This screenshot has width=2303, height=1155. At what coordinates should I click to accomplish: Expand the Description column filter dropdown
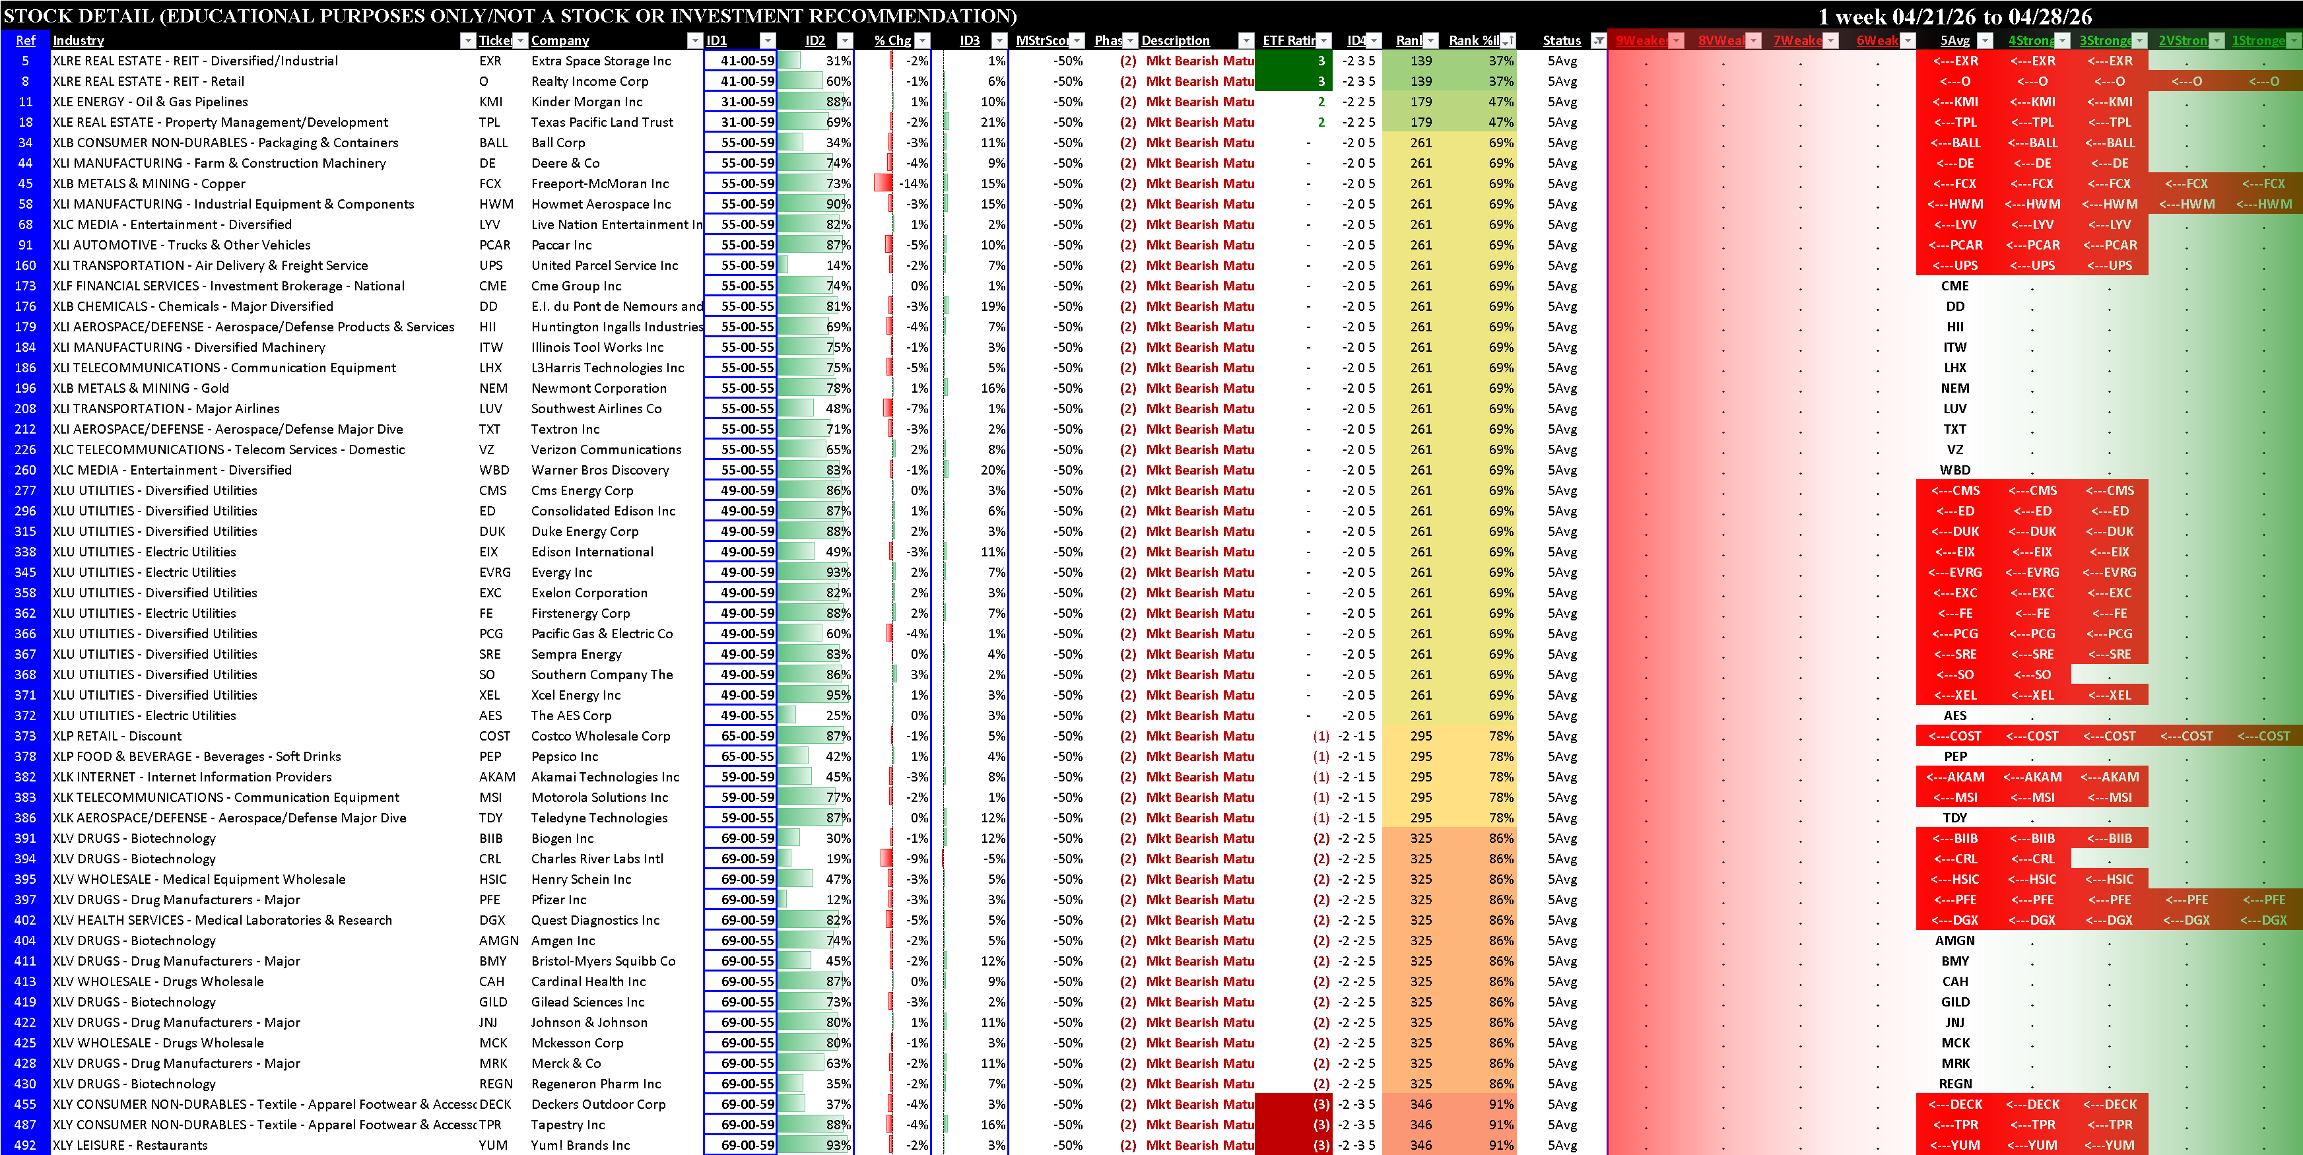click(1246, 40)
